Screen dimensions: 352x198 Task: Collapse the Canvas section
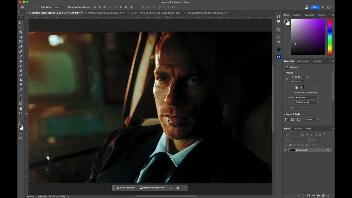click(285, 73)
